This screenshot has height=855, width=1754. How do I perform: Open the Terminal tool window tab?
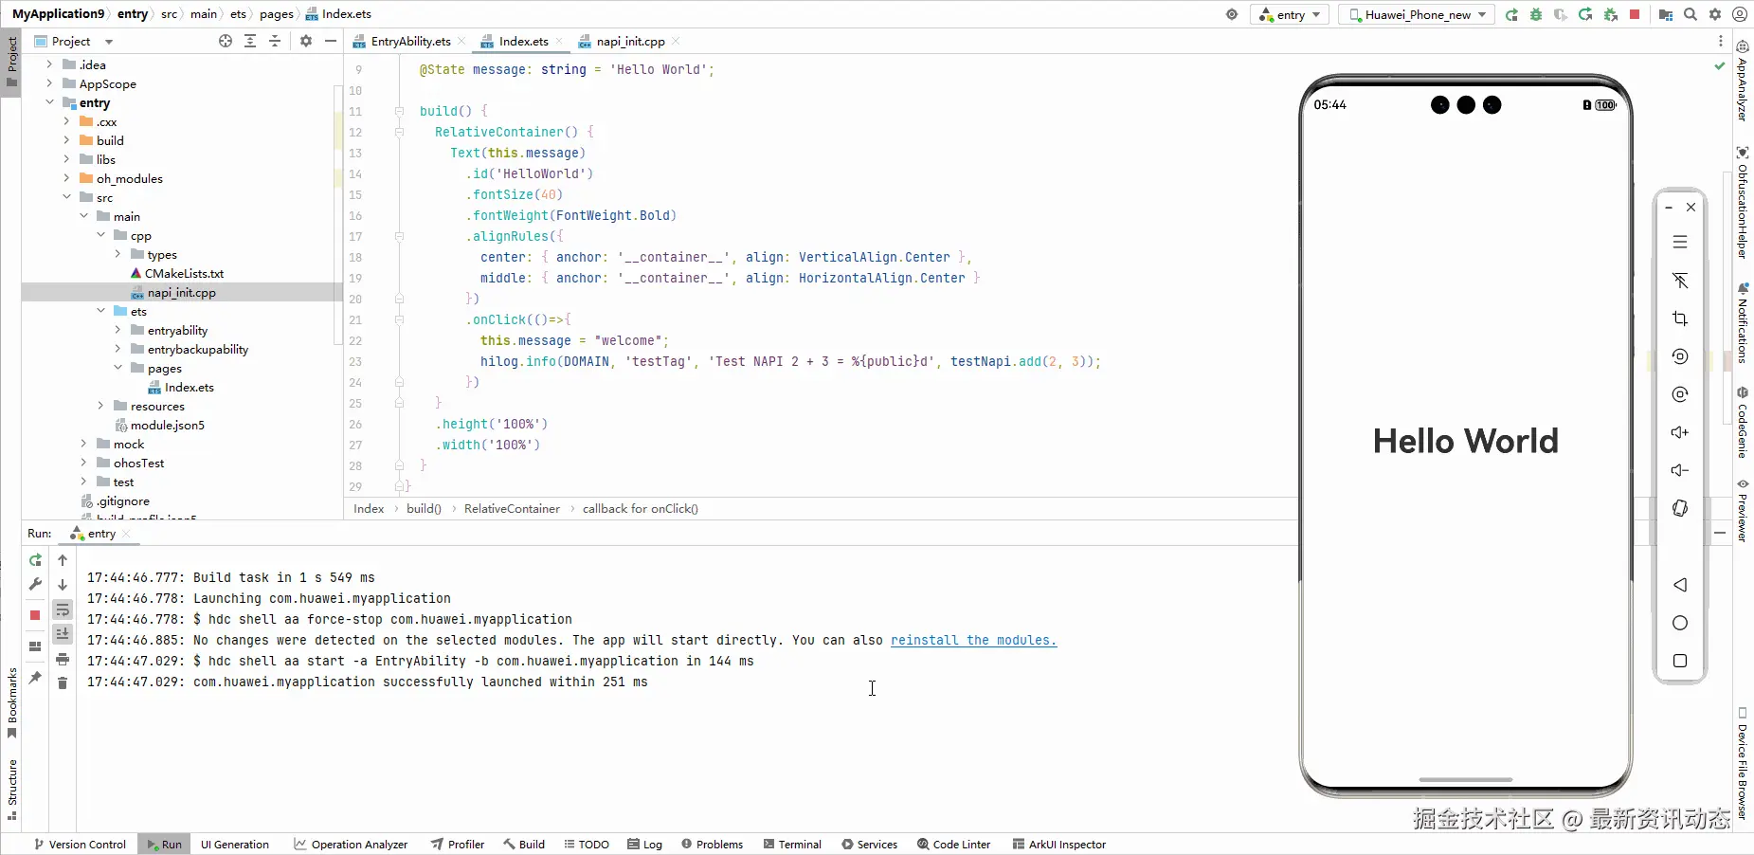click(792, 844)
